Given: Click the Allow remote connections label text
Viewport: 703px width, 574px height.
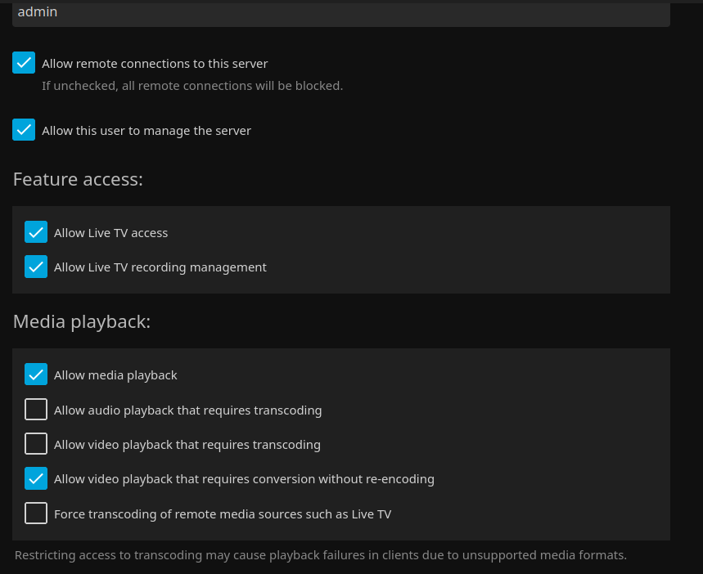Looking at the screenshot, I should click(155, 63).
